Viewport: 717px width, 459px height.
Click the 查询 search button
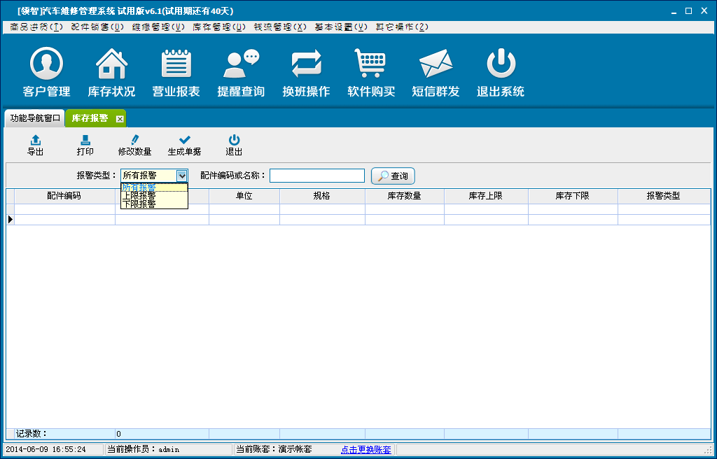pyautogui.click(x=393, y=176)
